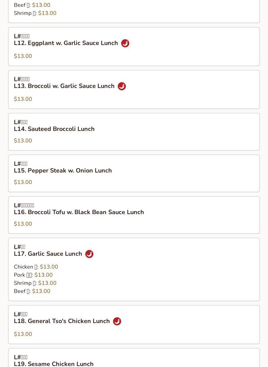Image resolution: width=268 pixels, height=367 pixels.
Task: Open L12. Eggplant w. Garlic Sauce Lunch
Action: pyautogui.click(x=134, y=47)
